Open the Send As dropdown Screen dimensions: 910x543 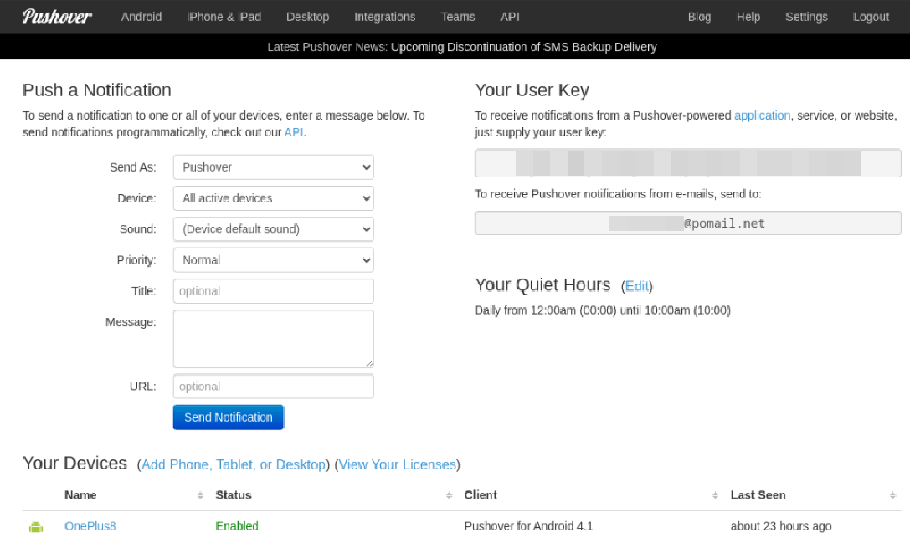(x=273, y=166)
